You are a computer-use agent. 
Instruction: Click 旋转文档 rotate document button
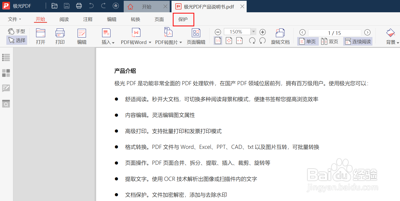[x=280, y=36]
